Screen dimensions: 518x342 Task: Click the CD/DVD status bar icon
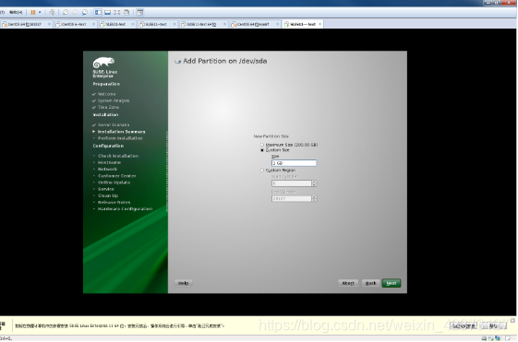pos(490,338)
